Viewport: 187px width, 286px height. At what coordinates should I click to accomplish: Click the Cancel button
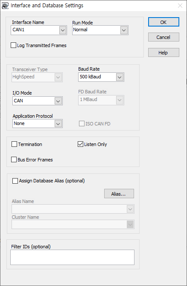coord(164,37)
